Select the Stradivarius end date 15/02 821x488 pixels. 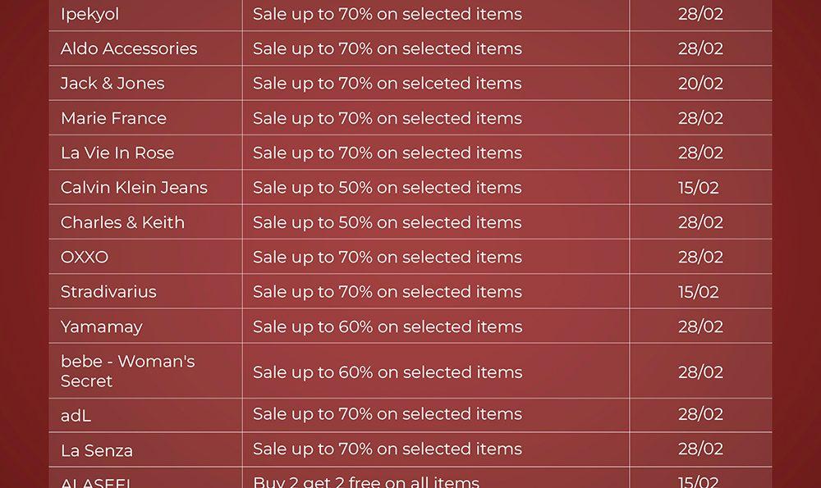699,292
